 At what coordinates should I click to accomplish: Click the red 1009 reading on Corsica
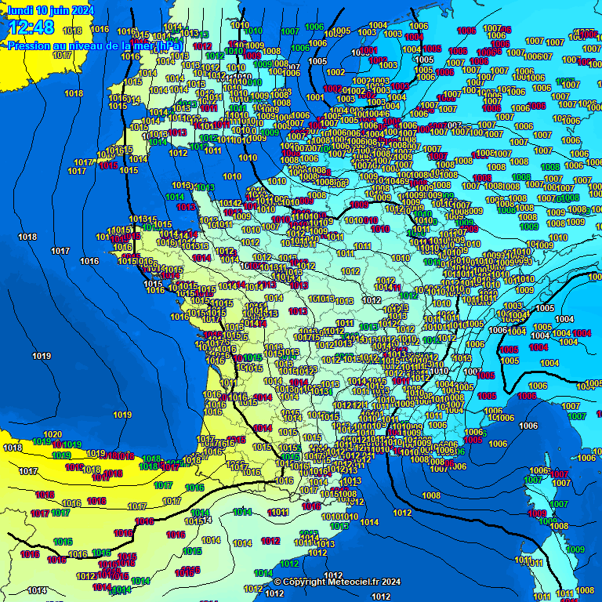tap(537, 514)
